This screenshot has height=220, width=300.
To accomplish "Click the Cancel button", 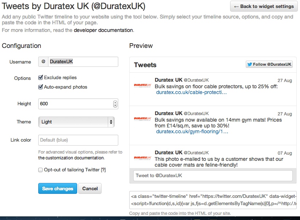I will 90,188.
